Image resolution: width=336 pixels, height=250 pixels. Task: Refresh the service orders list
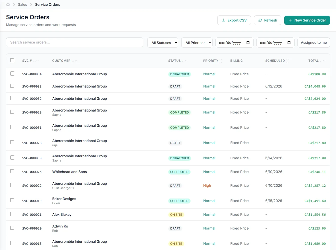(267, 20)
